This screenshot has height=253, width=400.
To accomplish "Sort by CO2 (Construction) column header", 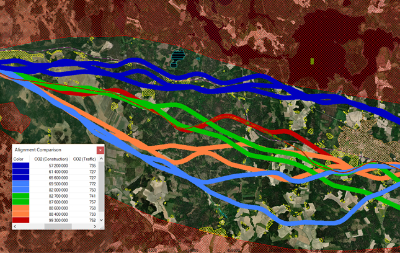I will click(x=51, y=159).
